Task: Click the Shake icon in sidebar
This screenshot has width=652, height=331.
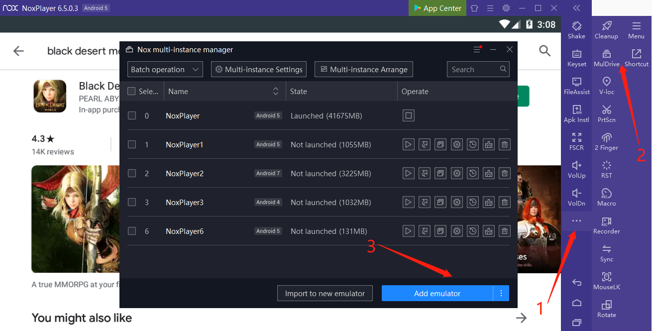Action: tap(576, 30)
